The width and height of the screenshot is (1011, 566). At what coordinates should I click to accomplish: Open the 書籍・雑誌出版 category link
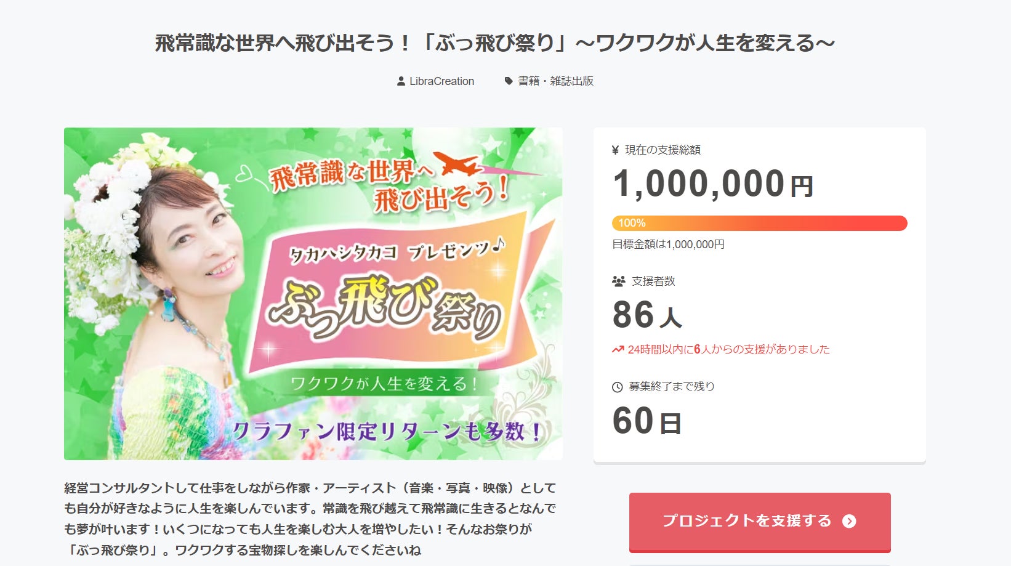tap(555, 81)
